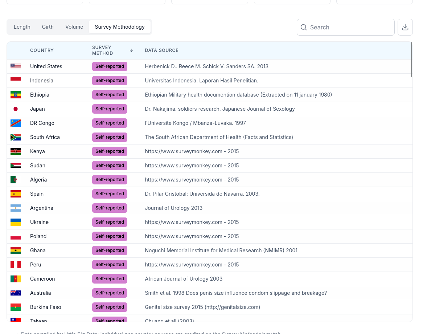Image resolution: width=423 pixels, height=334 pixels.
Task: Click the Peru surveymonkey.com source
Action: coord(192,265)
